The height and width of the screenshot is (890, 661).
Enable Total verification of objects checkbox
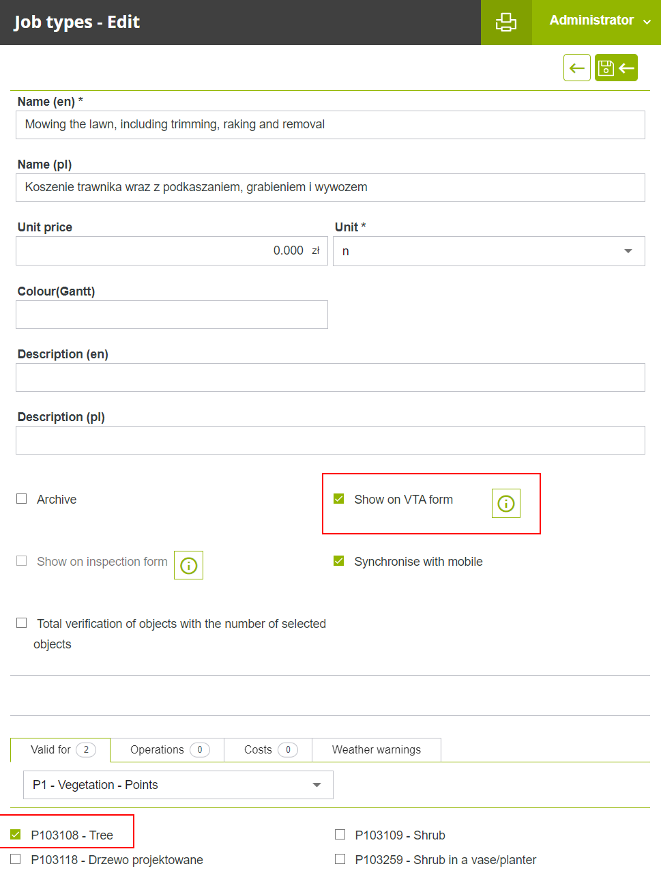(22, 623)
